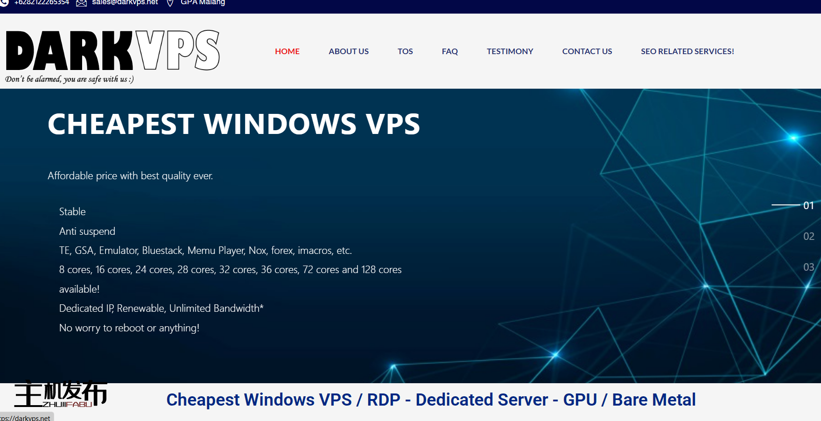821x421 pixels.
Task: Open the FAQ page
Action: pos(449,51)
